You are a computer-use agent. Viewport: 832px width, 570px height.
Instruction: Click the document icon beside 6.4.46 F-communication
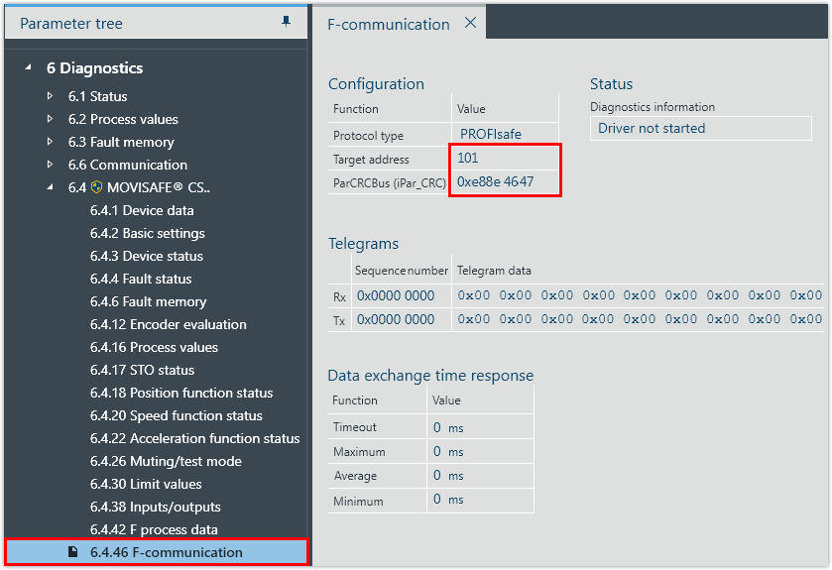tap(73, 552)
